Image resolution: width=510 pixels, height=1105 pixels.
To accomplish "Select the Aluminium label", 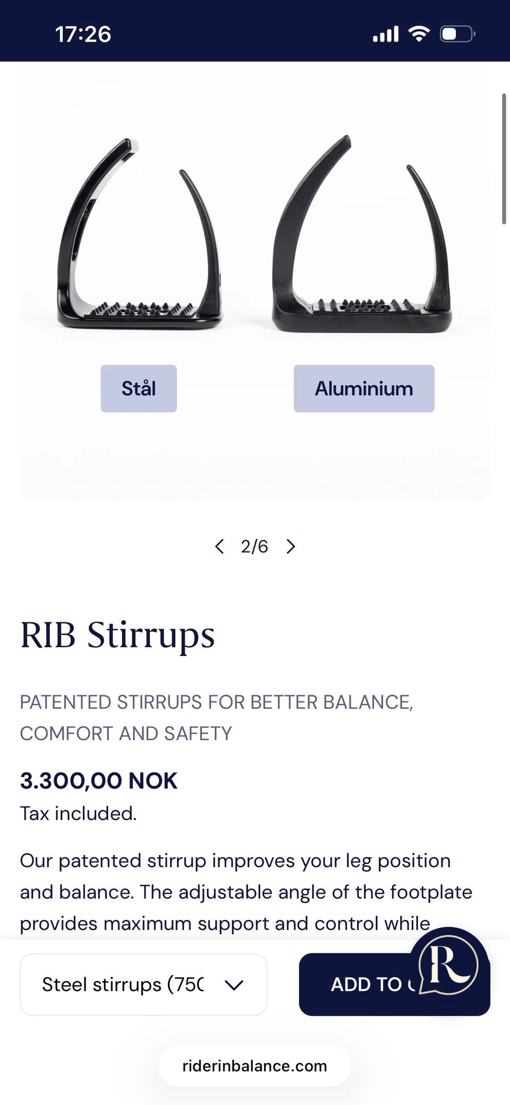I will point(364,389).
